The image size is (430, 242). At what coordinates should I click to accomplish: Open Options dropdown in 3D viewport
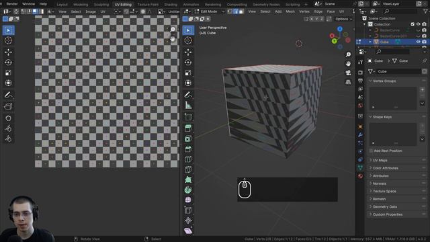tap(343, 19)
